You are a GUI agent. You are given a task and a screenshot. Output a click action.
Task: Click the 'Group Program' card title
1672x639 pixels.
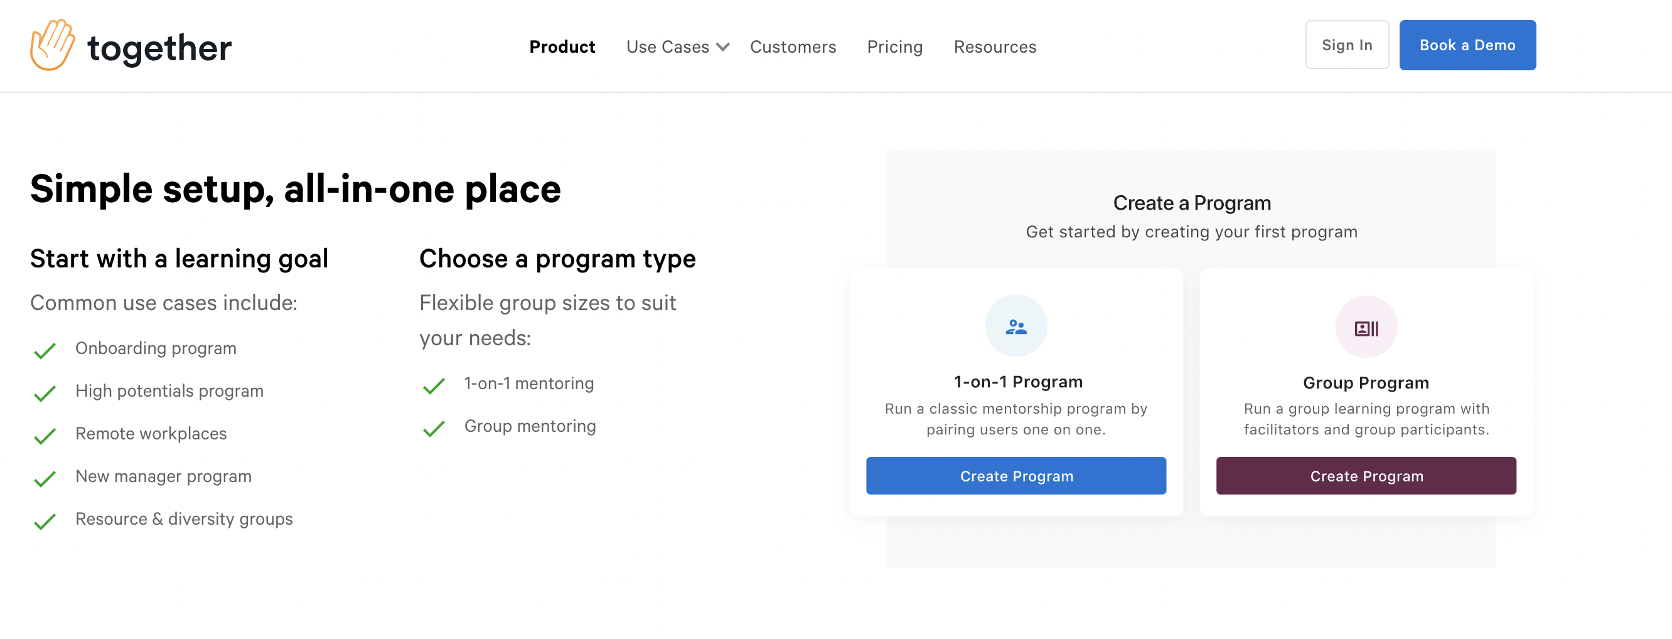click(x=1366, y=383)
